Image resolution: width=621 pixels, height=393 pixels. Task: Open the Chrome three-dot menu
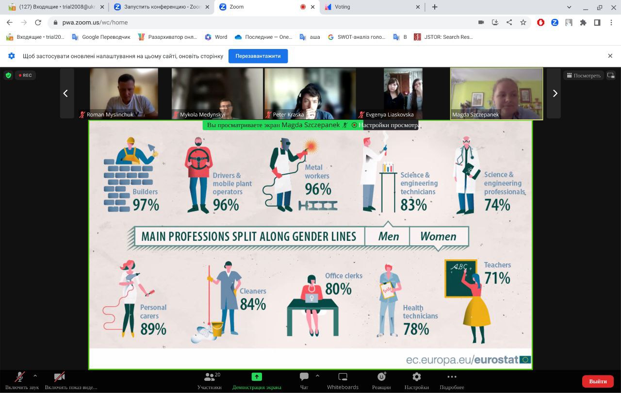611,22
